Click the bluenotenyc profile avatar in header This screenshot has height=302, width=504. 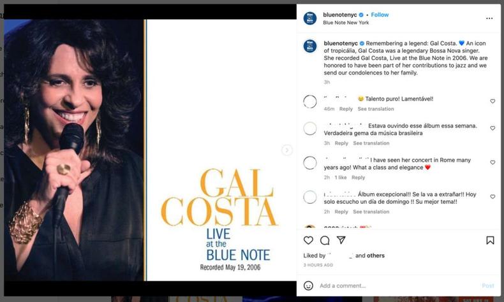310,18
